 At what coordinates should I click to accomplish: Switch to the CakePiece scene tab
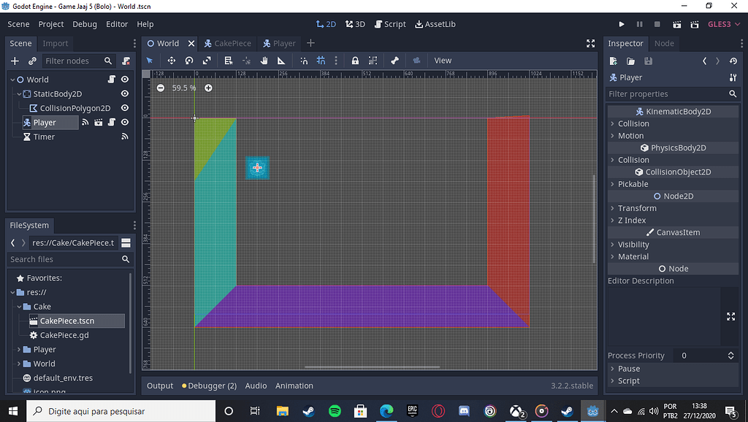coord(228,43)
